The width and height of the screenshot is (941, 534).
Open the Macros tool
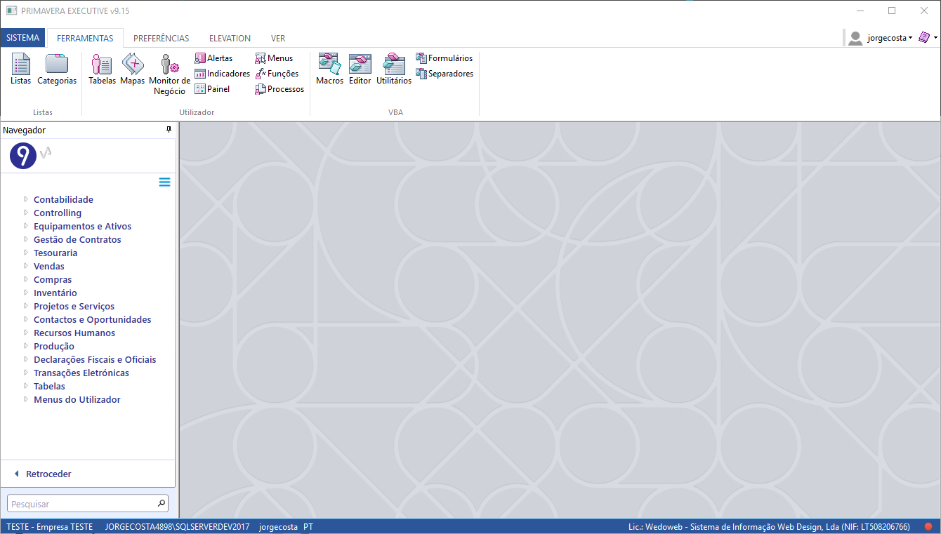tap(329, 69)
